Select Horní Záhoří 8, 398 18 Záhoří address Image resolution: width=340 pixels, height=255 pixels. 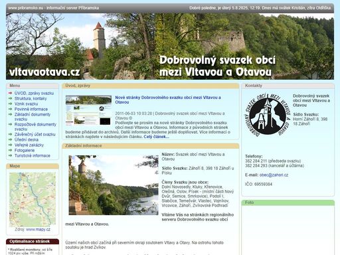(x=310, y=122)
